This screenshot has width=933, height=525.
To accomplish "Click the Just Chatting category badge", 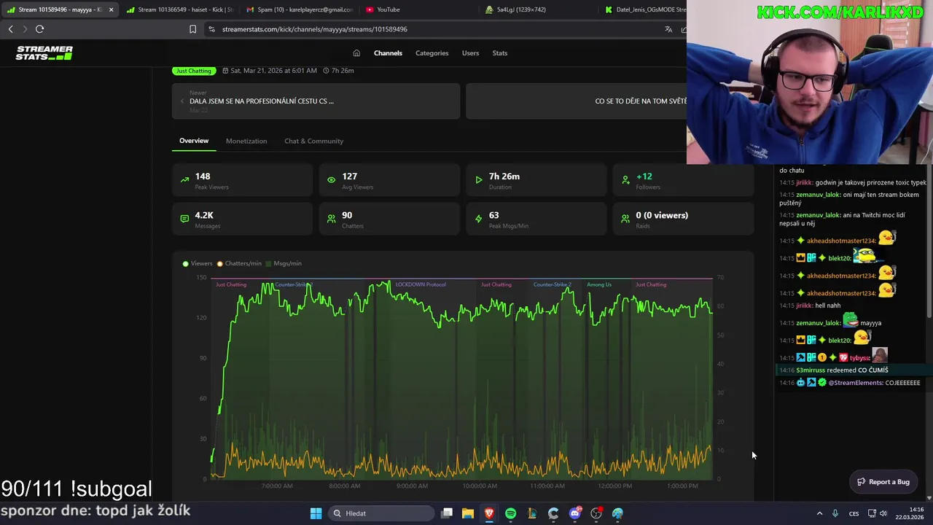I will (193, 71).
